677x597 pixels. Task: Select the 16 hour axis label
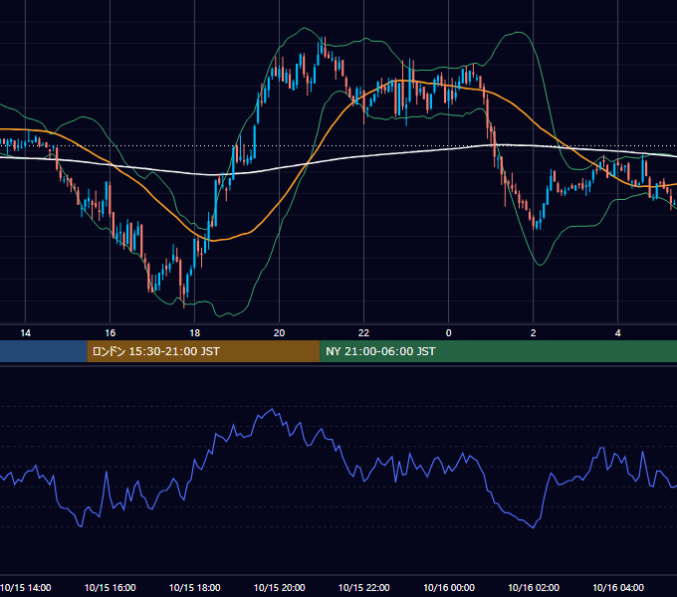111,333
